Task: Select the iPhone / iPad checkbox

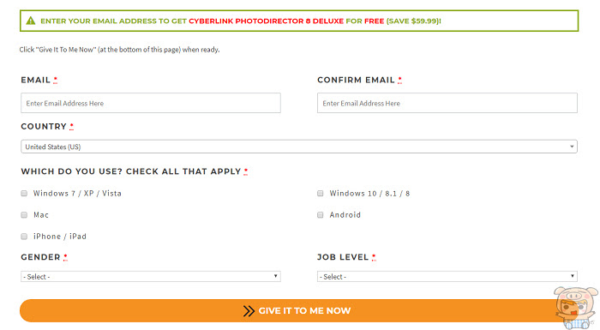Action: [x=24, y=237]
